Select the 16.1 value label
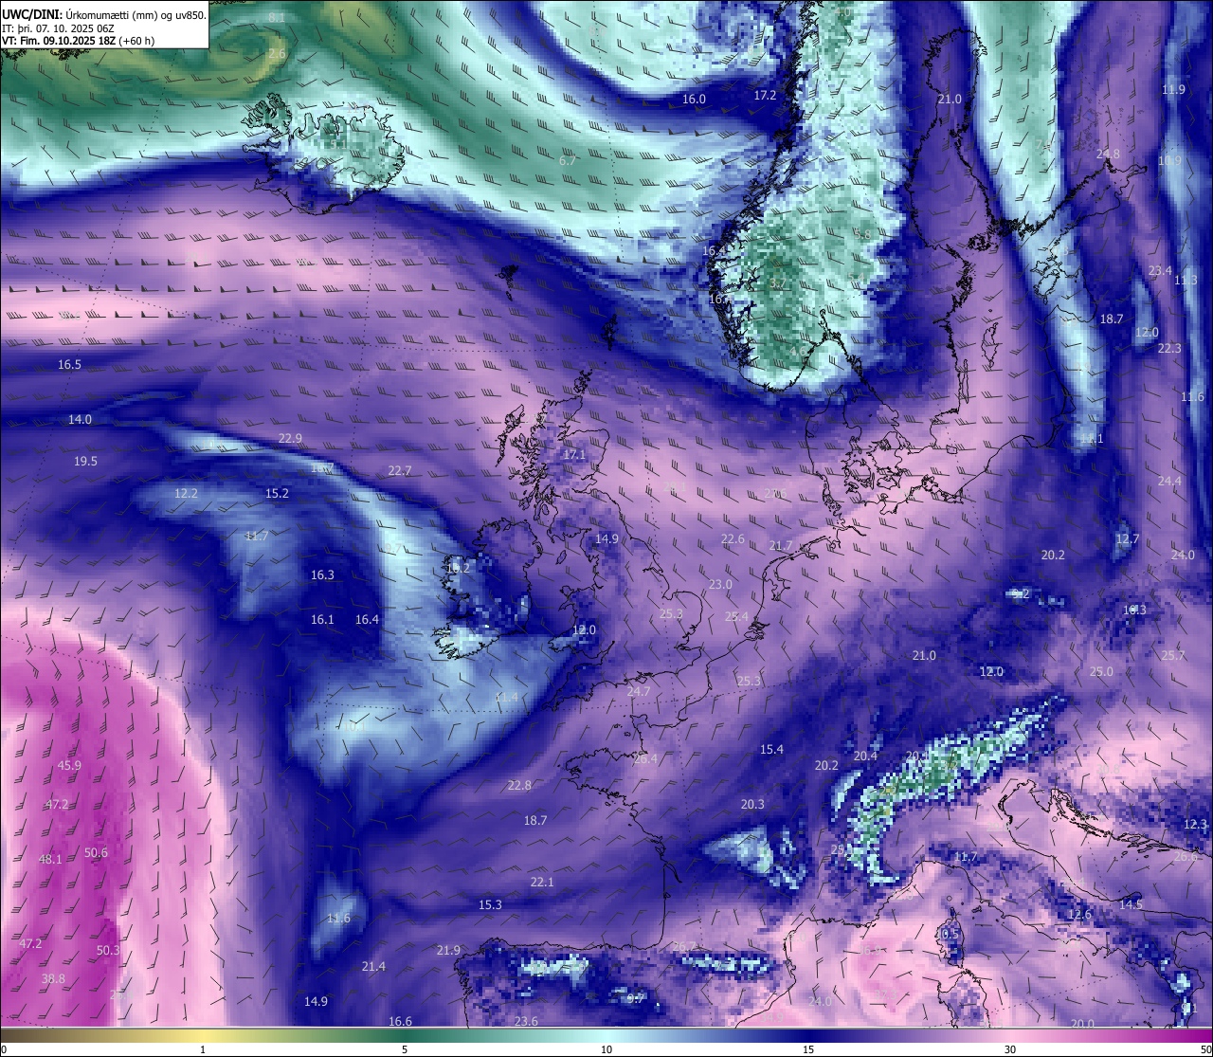1213x1057 pixels. 322,620
